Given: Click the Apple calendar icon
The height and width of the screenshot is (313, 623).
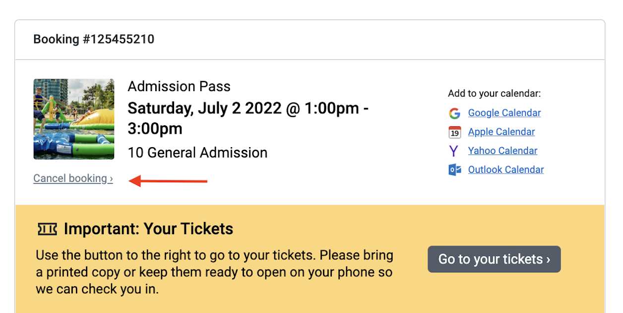Looking at the screenshot, I should coord(454,132).
